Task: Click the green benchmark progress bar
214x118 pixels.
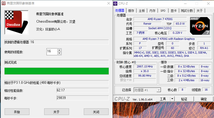Action: tap(56, 71)
